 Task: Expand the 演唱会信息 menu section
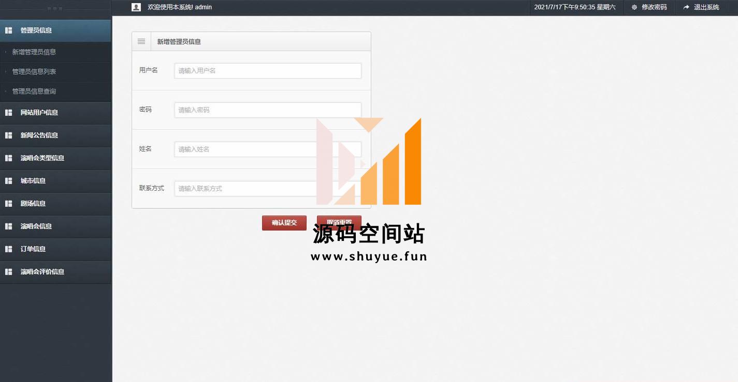[x=55, y=226]
